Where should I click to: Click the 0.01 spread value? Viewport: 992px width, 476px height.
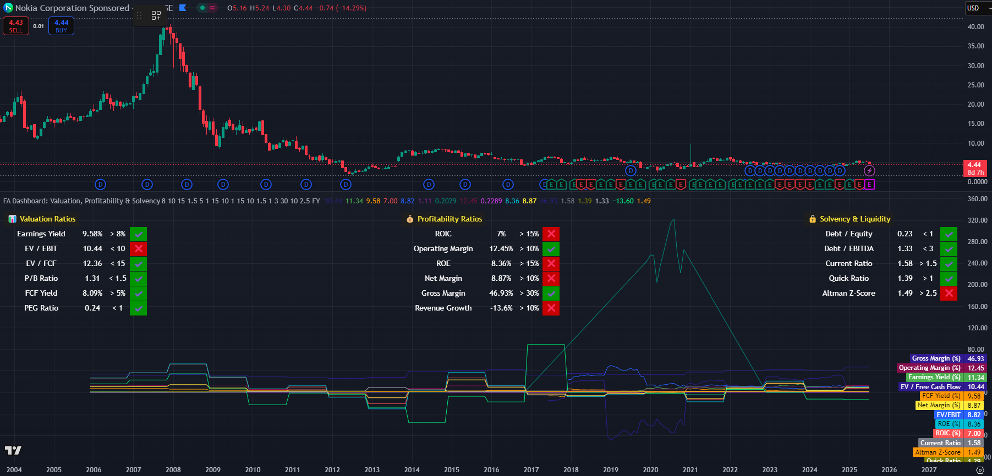[x=39, y=26]
